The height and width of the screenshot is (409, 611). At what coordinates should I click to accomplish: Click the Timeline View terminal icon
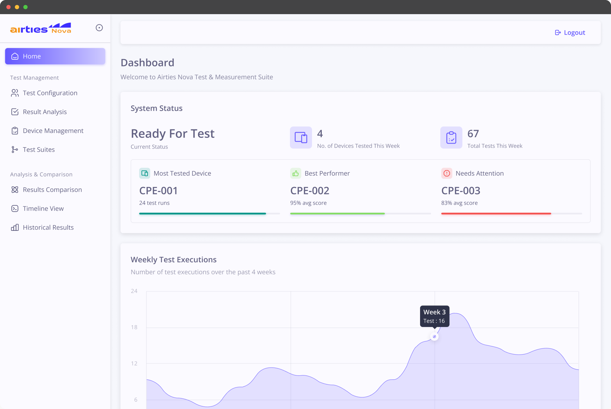pos(15,209)
